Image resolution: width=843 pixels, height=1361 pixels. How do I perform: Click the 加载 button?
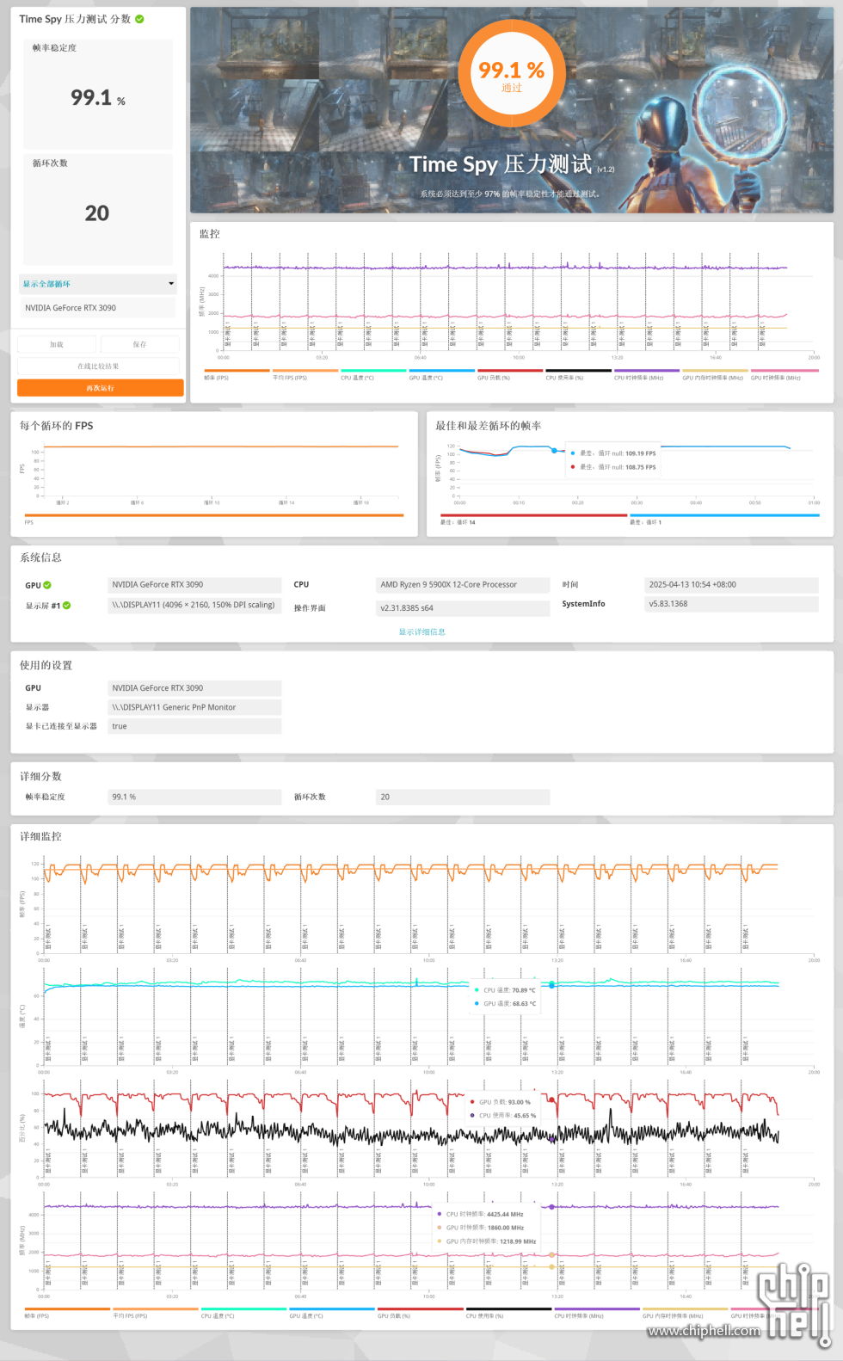(x=57, y=344)
